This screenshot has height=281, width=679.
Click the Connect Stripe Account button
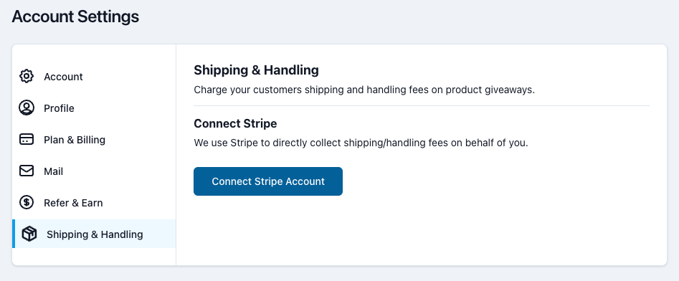(x=268, y=181)
